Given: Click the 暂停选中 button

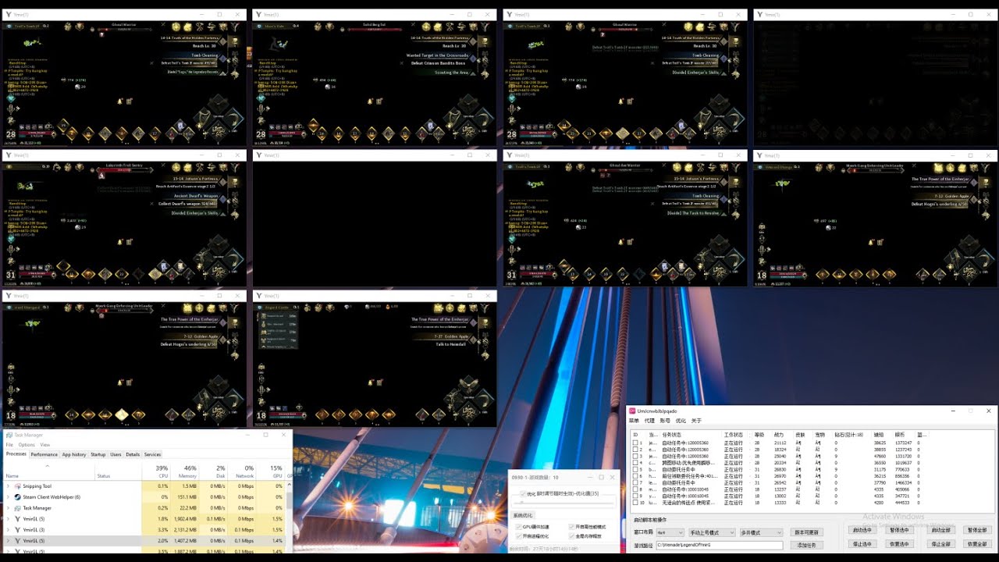Looking at the screenshot, I should point(899,530).
